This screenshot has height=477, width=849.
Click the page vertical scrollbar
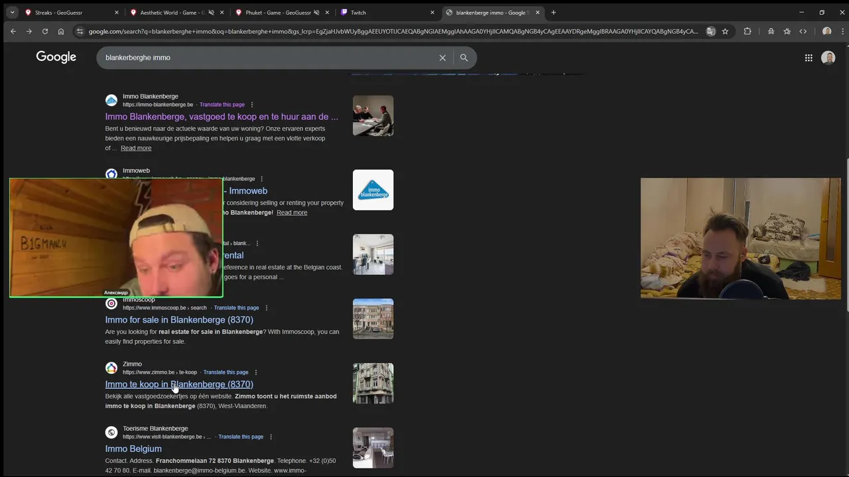click(846, 235)
